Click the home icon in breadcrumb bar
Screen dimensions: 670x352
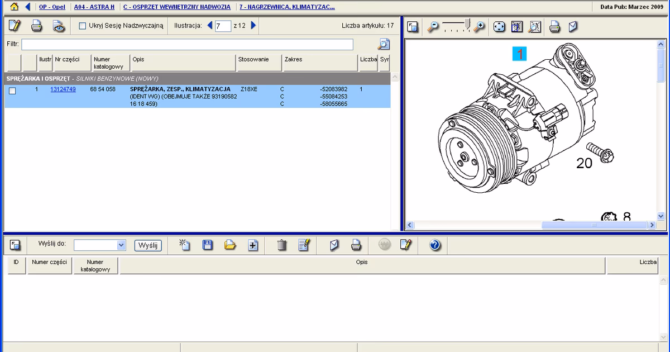[x=15, y=7]
